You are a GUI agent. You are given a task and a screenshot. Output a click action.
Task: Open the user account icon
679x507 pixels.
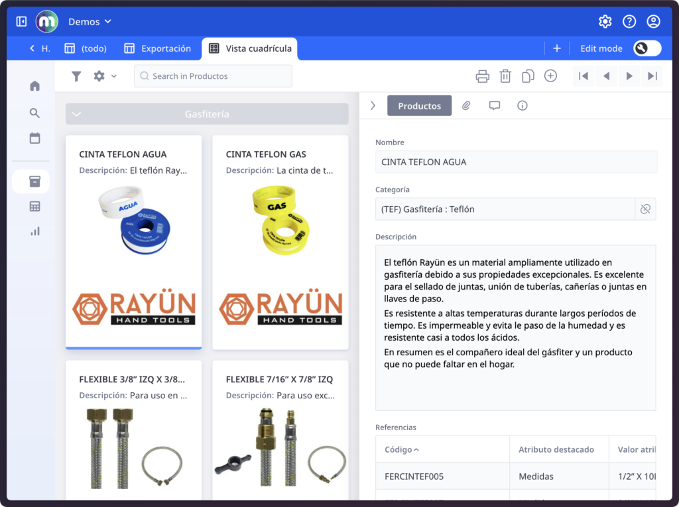[x=653, y=21]
